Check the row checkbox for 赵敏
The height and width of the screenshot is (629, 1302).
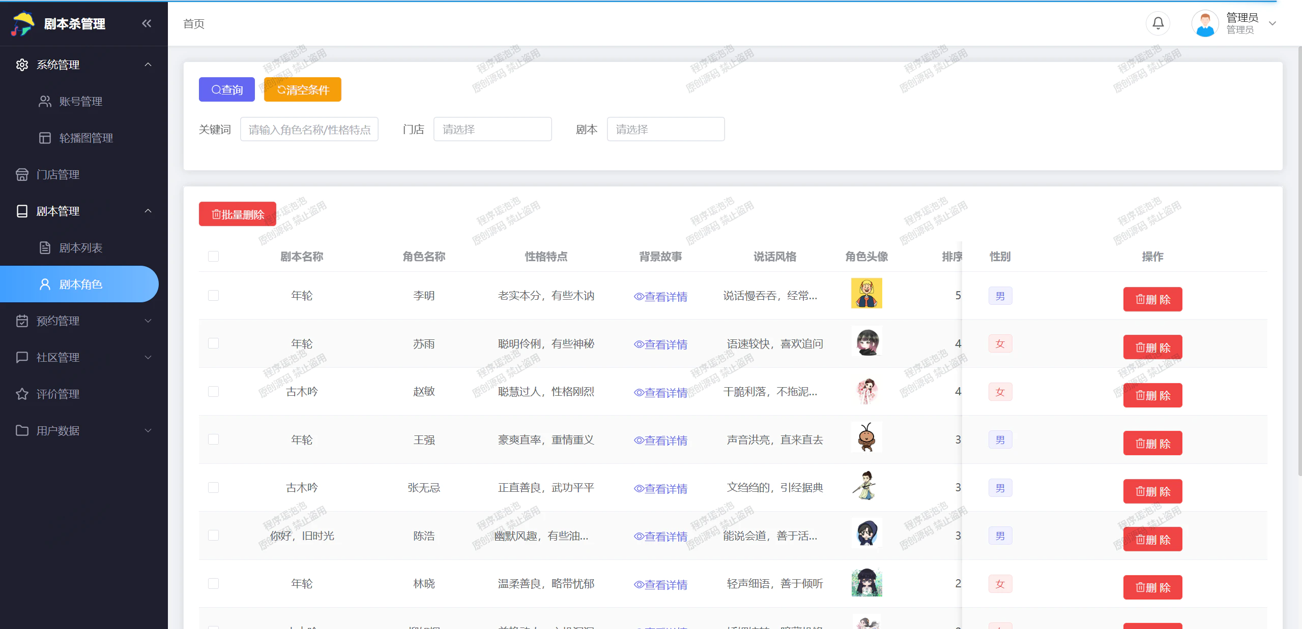pyautogui.click(x=213, y=391)
